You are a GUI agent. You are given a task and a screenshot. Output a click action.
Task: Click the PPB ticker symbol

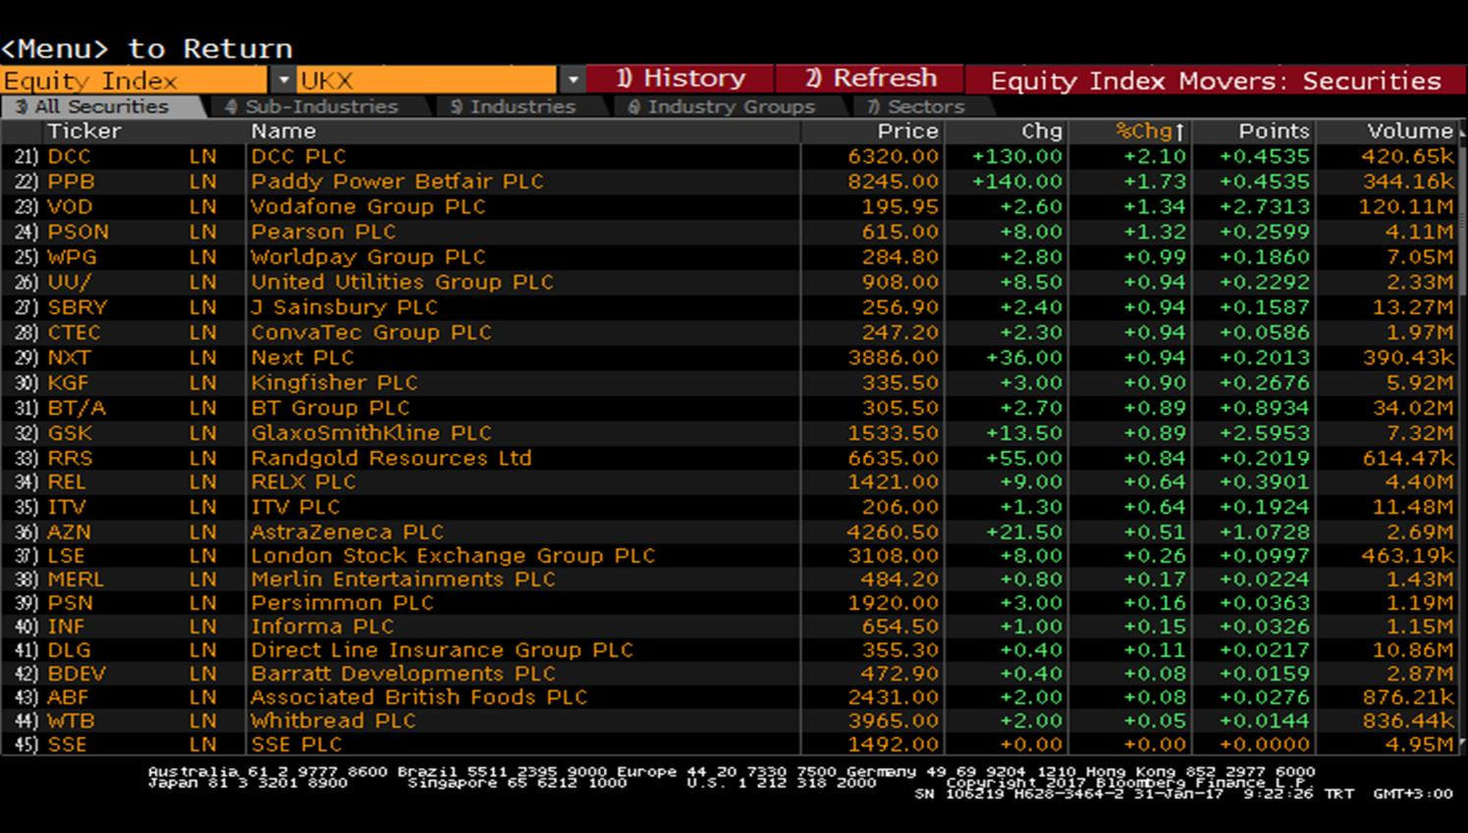click(71, 182)
